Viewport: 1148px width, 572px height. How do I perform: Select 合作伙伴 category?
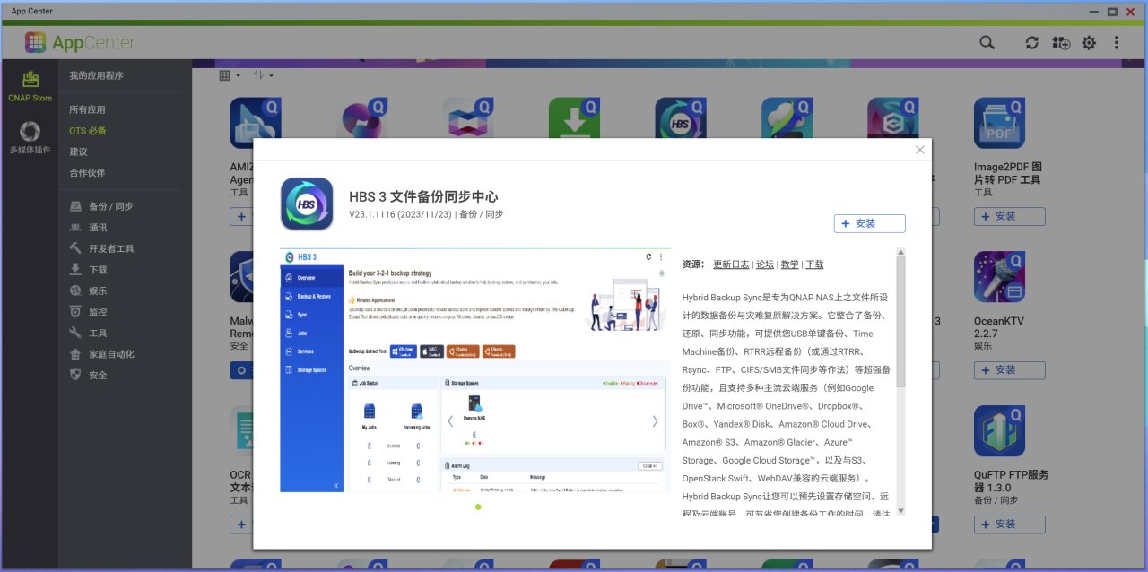click(x=87, y=172)
